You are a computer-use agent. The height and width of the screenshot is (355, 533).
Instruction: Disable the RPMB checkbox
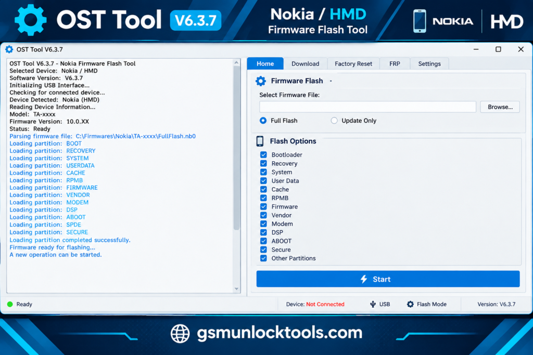pyautogui.click(x=263, y=198)
